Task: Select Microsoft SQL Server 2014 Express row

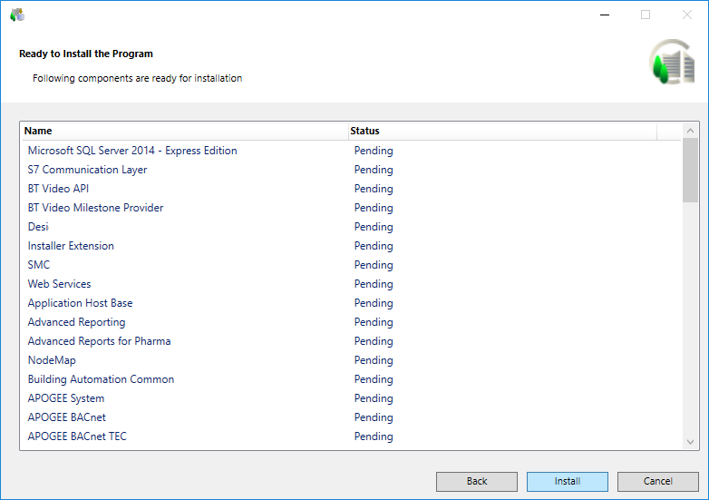Action: click(x=132, y=151)
